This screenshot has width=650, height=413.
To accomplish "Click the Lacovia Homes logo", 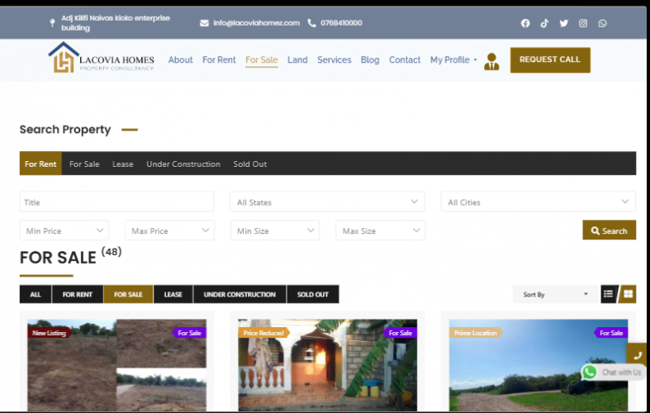I will point(101,58).
